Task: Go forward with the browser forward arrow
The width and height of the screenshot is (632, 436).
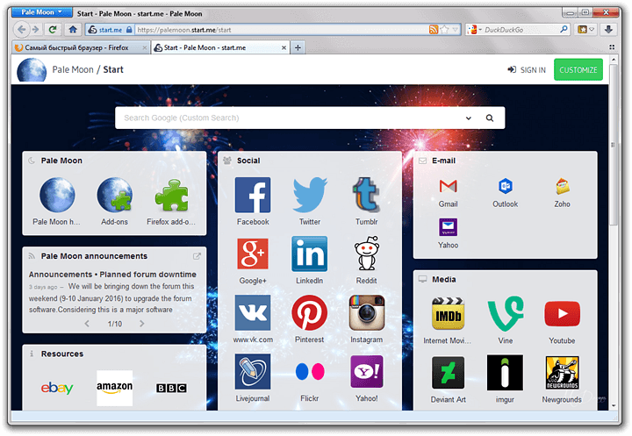Action: coord(35,30)
